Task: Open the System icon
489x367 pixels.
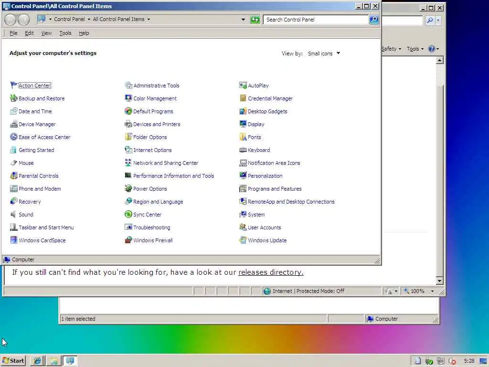Action: click(243, 215)
